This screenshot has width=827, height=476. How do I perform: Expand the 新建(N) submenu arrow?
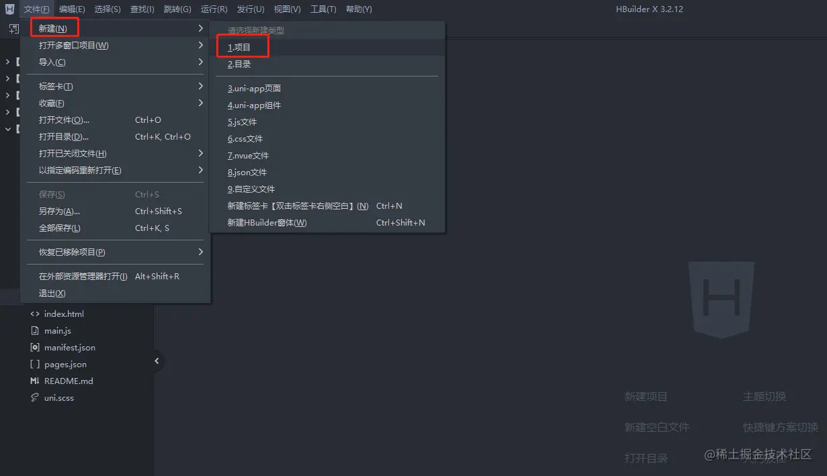point(200,28)
